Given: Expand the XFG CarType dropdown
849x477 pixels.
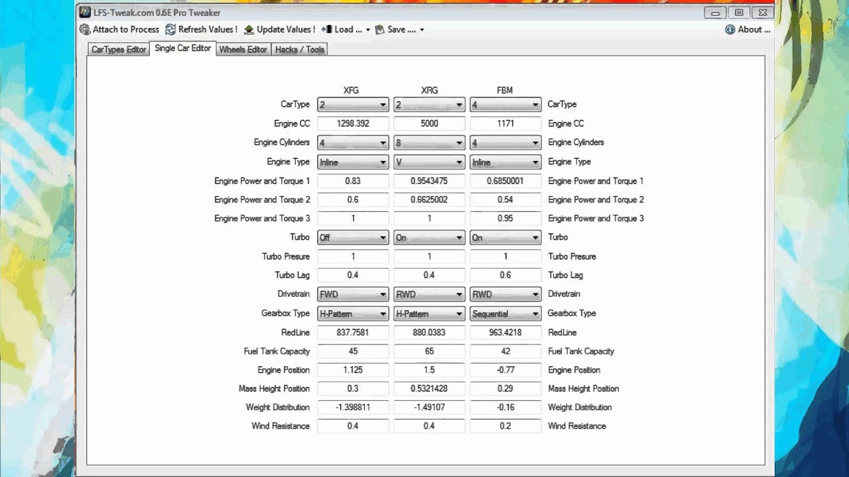Looking at the screenshot, I should point(353,105).
